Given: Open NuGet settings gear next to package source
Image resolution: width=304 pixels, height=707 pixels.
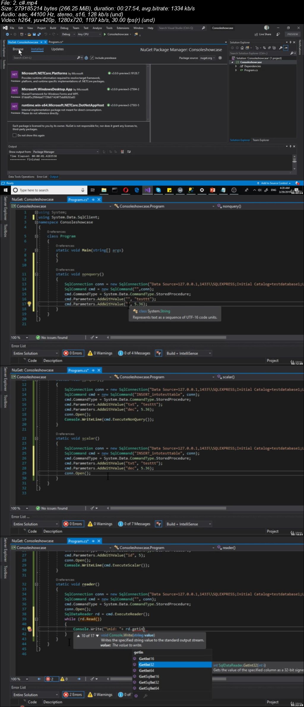Looking at the screenshot, I should (x=220, y=58).
